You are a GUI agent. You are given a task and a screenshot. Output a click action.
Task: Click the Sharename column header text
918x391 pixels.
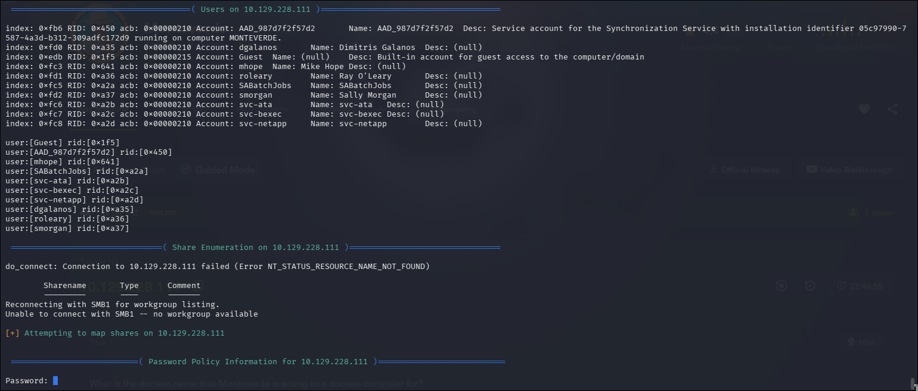(64, 286)
